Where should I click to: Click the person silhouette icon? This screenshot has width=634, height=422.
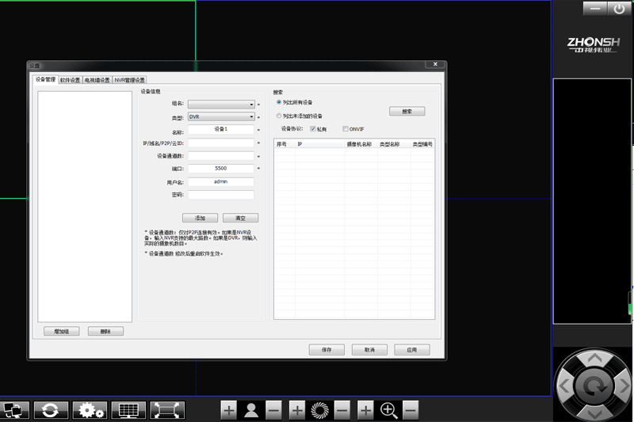click(x=251, y=411)
